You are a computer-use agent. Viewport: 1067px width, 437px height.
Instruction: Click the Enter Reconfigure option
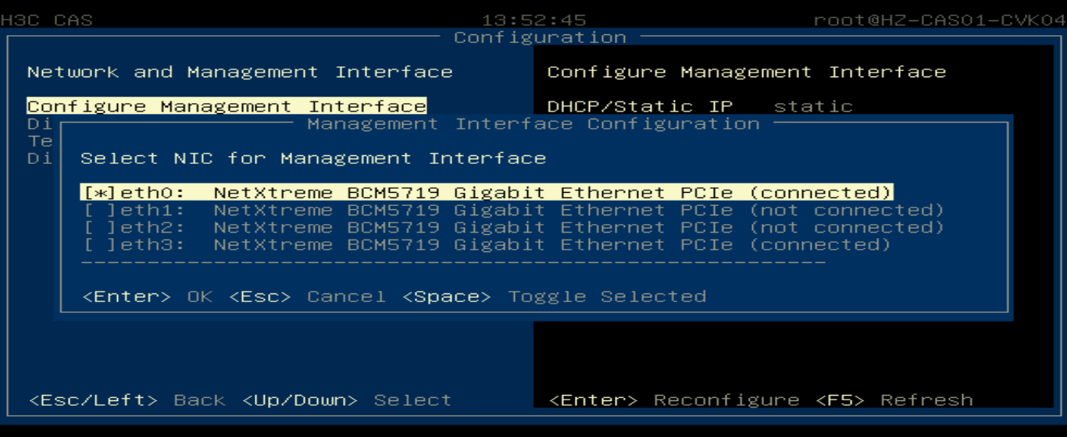[x=674, y=400]
